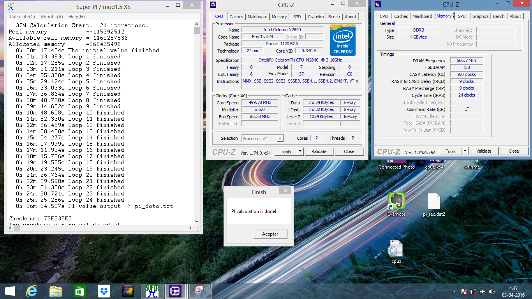The width and height of the screenshot is (532, 299).
Task: Show hidden system tray icons
Action: pyautogui.click(x=454, y=291)
